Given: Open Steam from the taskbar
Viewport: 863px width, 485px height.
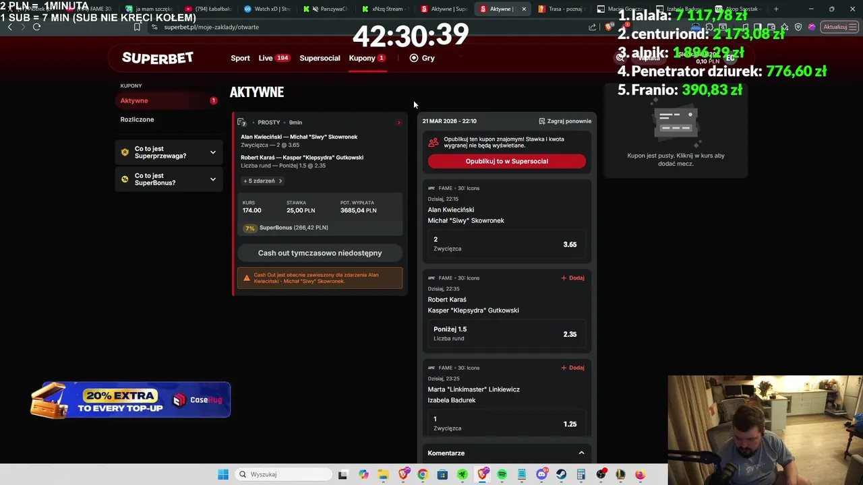Looking at the screenshot, I should point(561,474).
